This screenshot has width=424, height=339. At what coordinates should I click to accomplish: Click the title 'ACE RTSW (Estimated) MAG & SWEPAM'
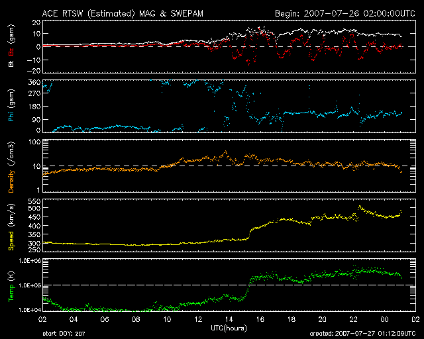123,13
